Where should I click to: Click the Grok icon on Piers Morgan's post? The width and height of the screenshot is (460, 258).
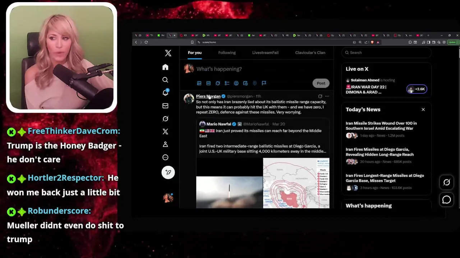pos(320,96)
